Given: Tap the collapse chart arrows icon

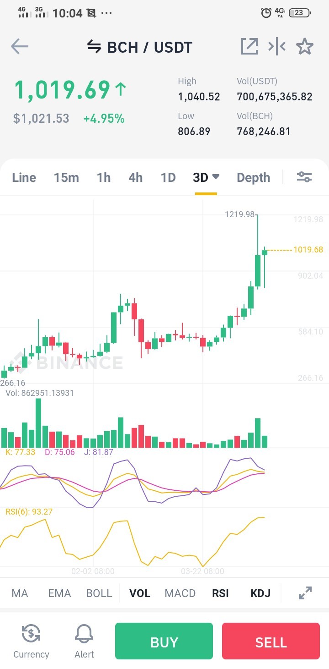Looking at the screenshot, I should point(277,46).
